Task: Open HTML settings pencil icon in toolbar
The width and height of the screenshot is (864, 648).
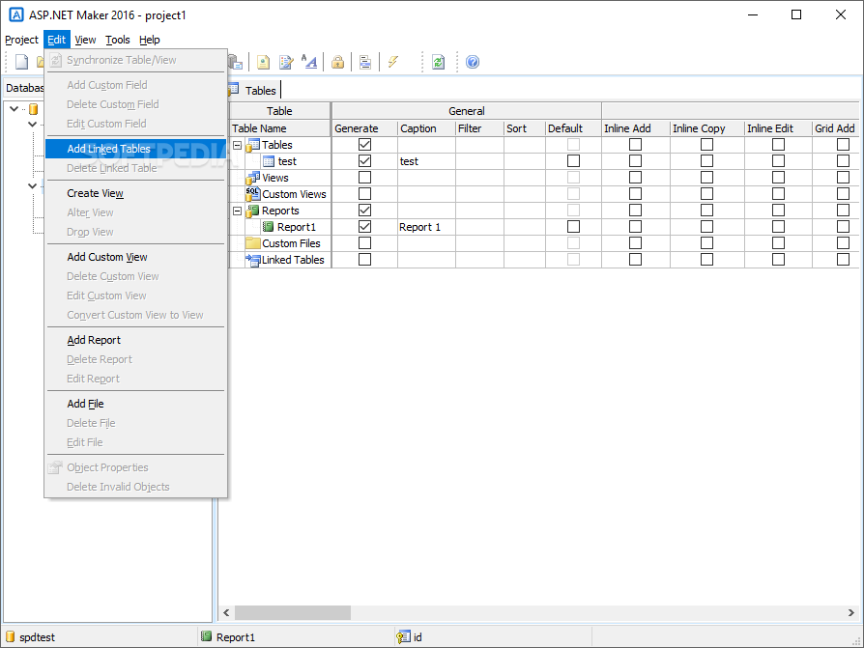Action: 286,62
